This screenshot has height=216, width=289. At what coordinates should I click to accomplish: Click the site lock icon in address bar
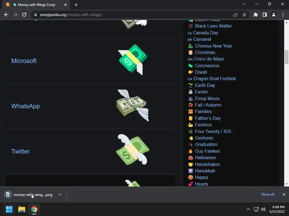(x=36, y=15)
